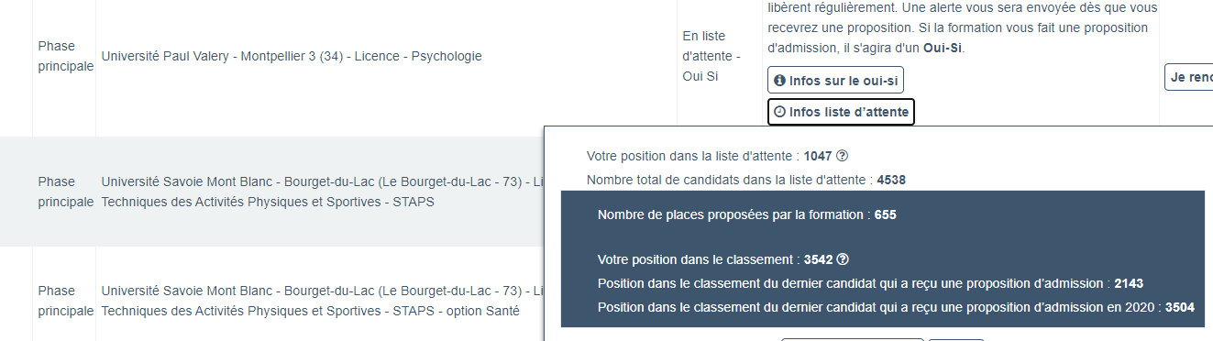Click 'Phase principale' in the option Santé row
The width and height of the screenshot is (1213, 341).
pyautogui.click(x=65, y=301)
